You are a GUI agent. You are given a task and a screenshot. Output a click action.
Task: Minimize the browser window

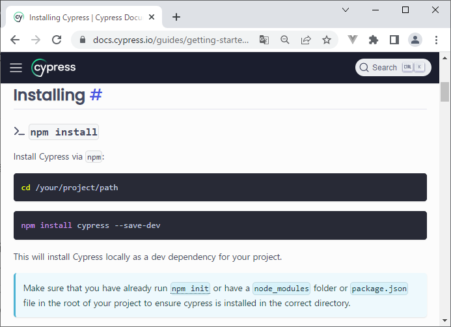376,10
